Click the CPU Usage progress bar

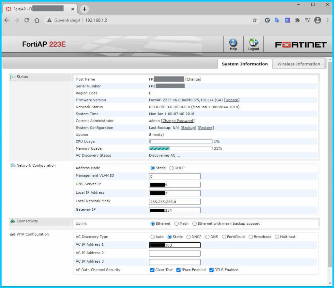[x=181, y=142]
